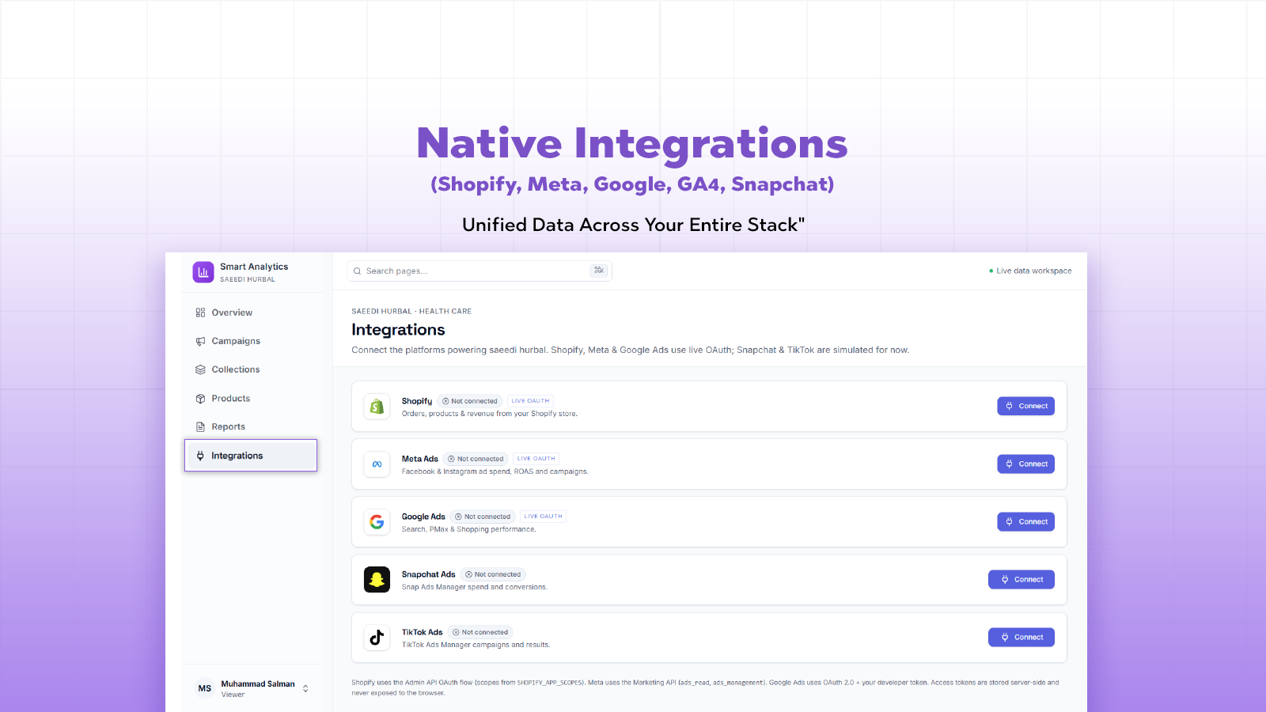Click the Products box icon
The width and height of the screenshot is (1266, 712).
200,399
